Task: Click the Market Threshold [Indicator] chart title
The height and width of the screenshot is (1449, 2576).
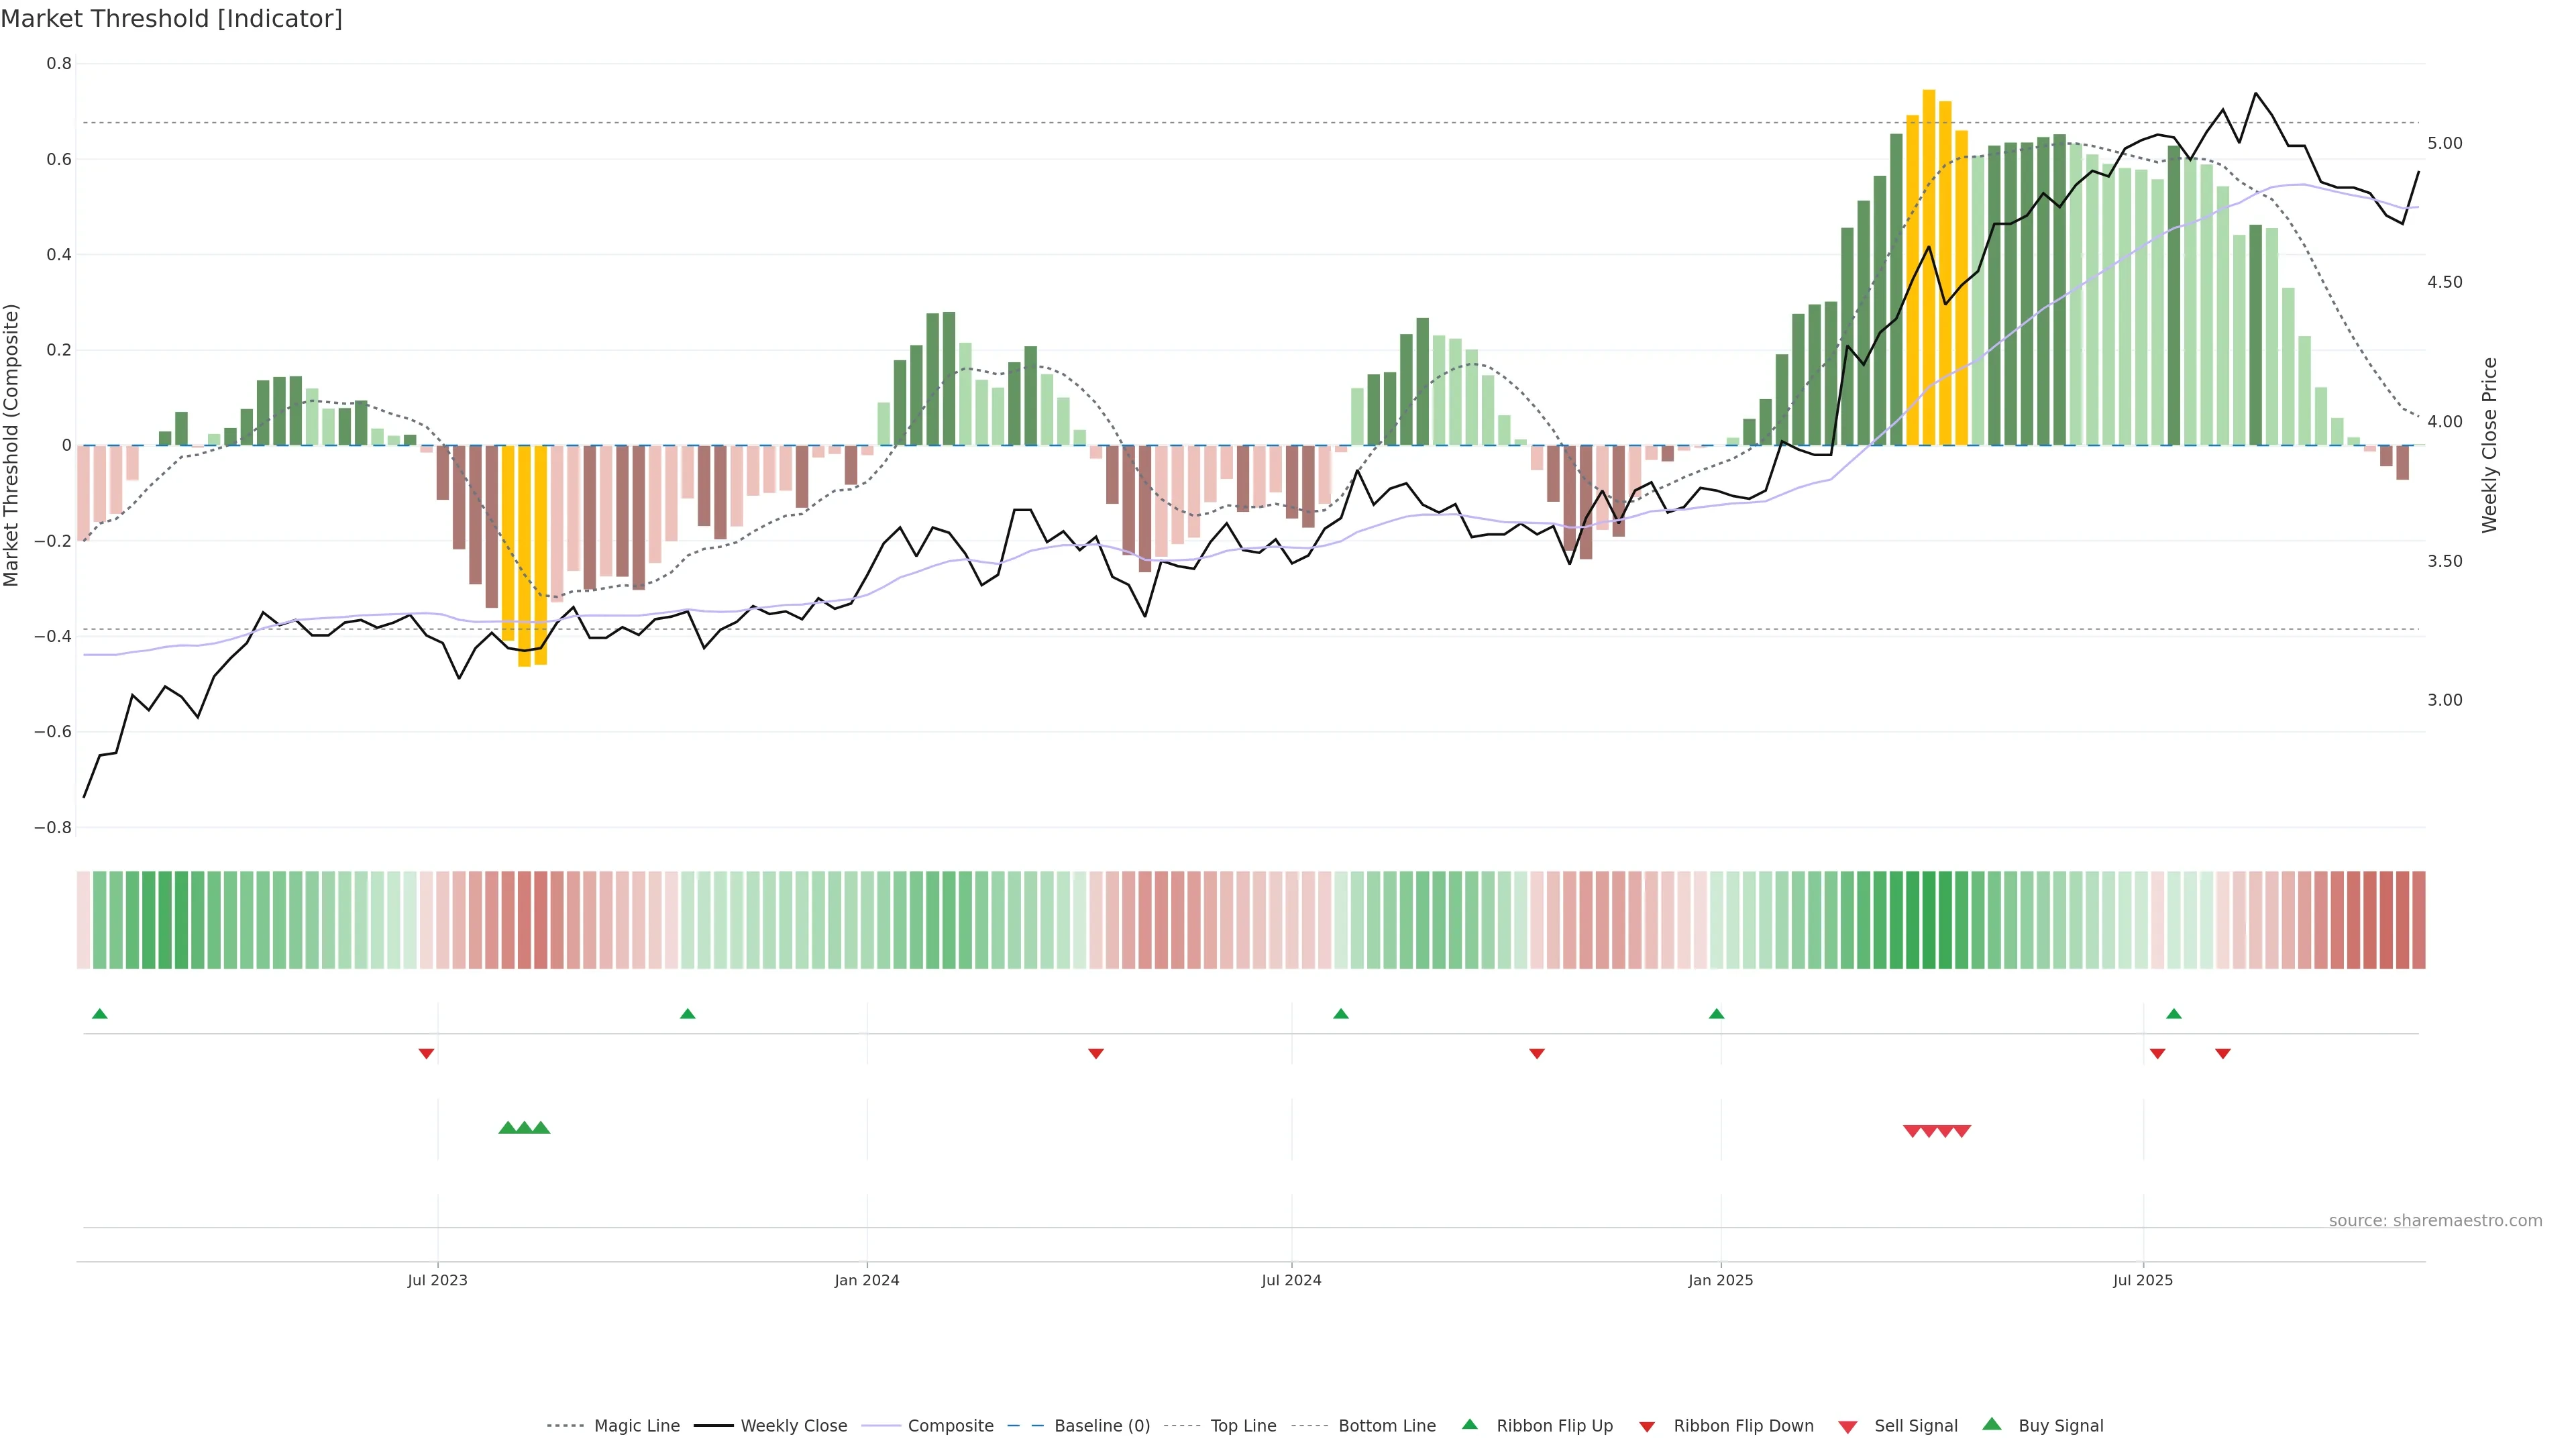Action: 171,18
